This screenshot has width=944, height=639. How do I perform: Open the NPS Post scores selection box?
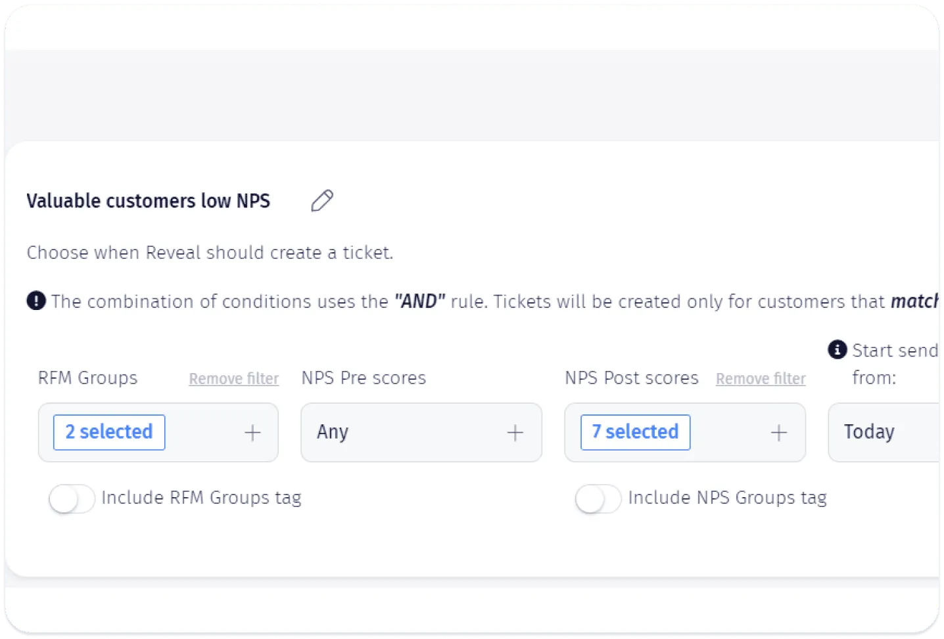click(685, 432)
